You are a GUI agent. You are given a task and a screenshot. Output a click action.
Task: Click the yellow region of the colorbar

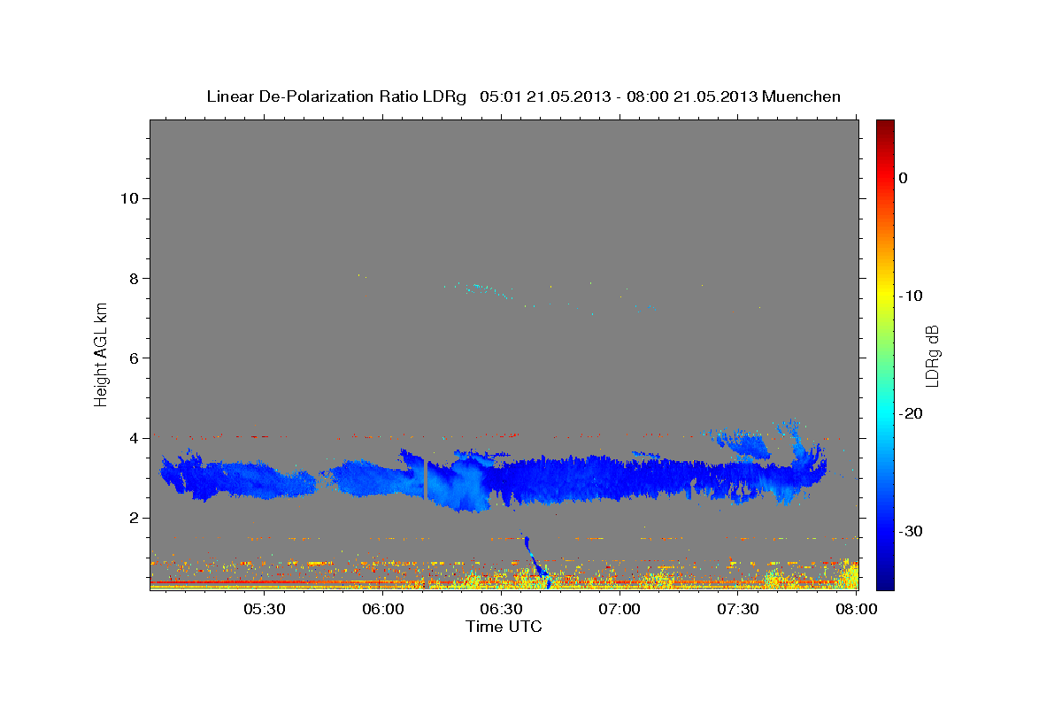(885, 292)
